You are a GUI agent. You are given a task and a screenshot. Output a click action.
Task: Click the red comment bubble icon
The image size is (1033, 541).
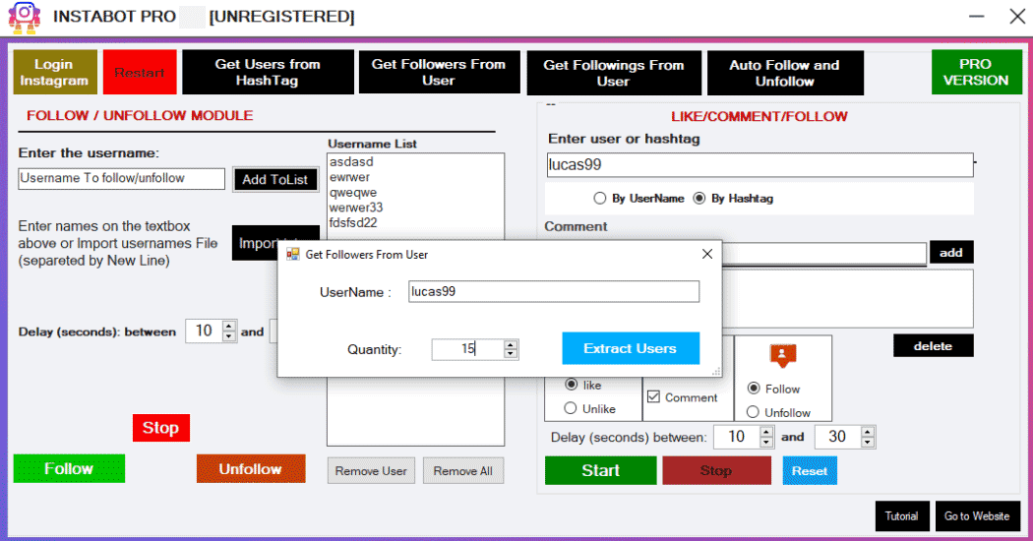(783, 355)
